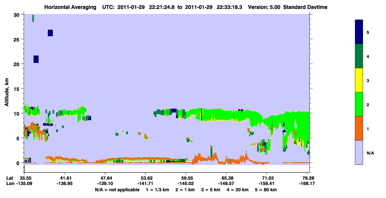Click the 15 altitude tick label
The image size is (386, 198).
[17, 89]
